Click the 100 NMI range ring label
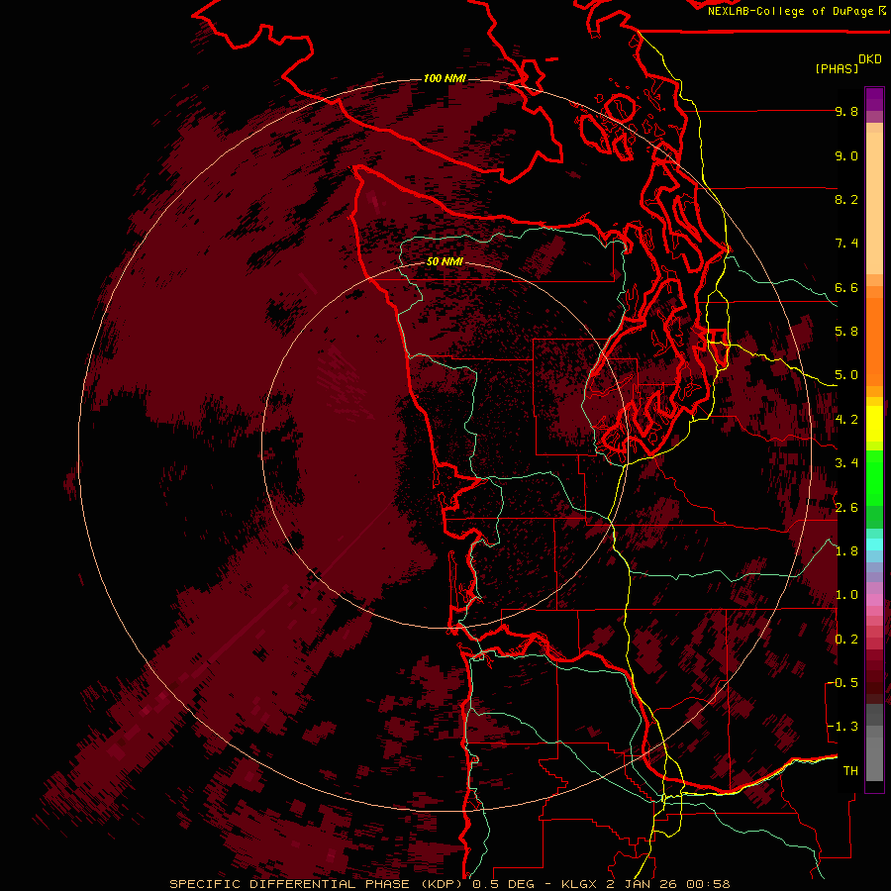Screen dimensions: 891x891 pyautogui.click(x=445, y=78)
